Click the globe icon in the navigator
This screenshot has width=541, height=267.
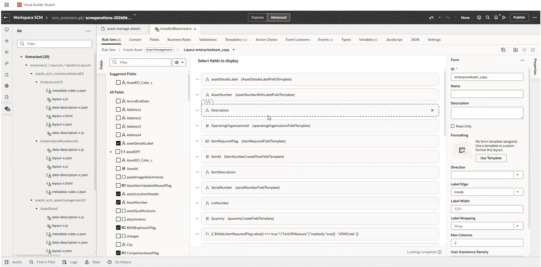7,86
